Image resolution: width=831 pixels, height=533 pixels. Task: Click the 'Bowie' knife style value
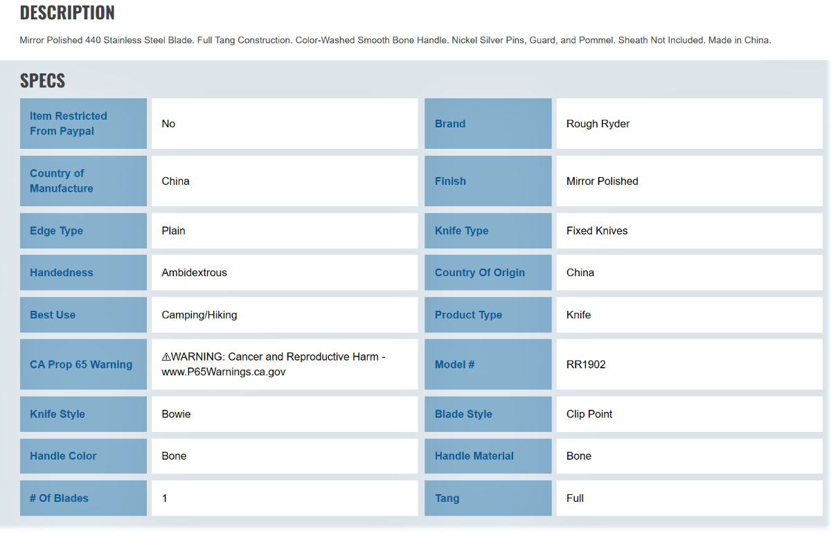tap(177, 415)
